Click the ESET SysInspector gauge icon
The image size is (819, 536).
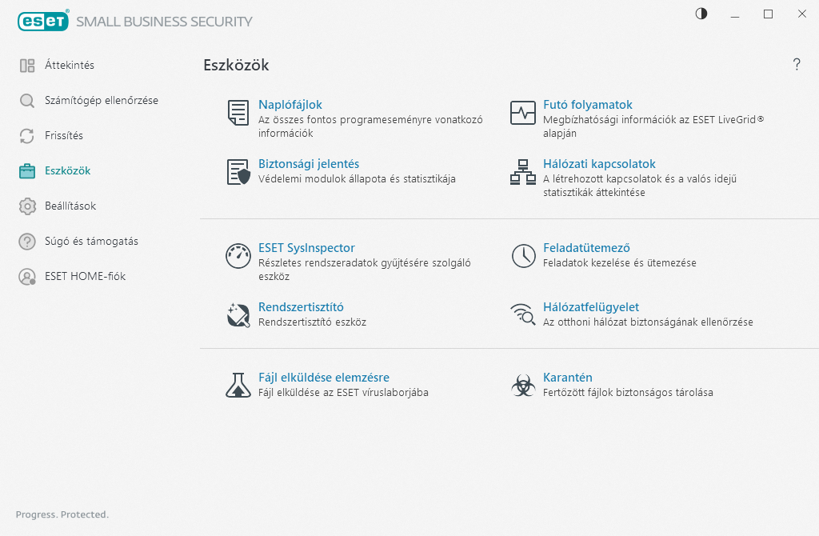pyautogui.click(x=238, y=256)
